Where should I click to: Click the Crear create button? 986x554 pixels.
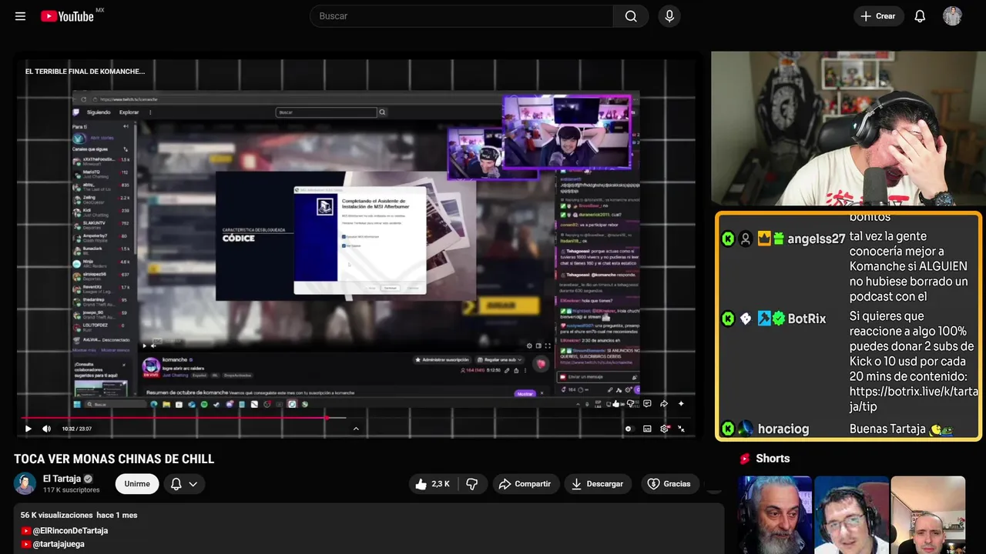pos(878,16)
